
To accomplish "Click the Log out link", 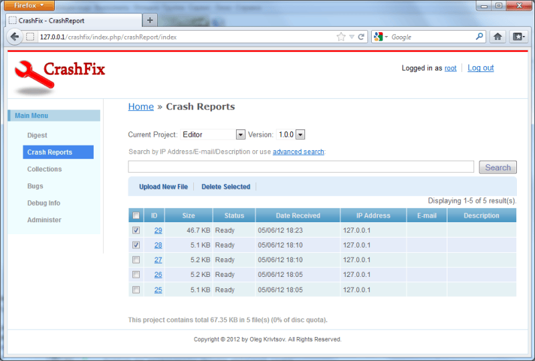I will (480, 68).
